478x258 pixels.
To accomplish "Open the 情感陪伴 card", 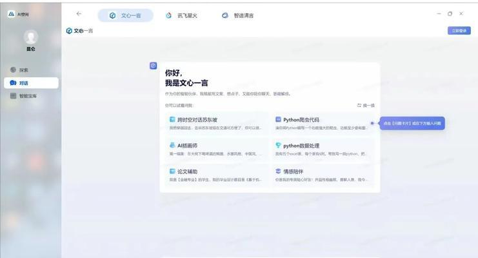I will click(x=323, y=175).
